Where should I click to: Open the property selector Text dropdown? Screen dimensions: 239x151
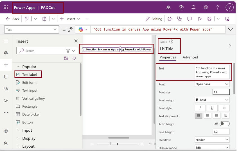pos(31,29)
